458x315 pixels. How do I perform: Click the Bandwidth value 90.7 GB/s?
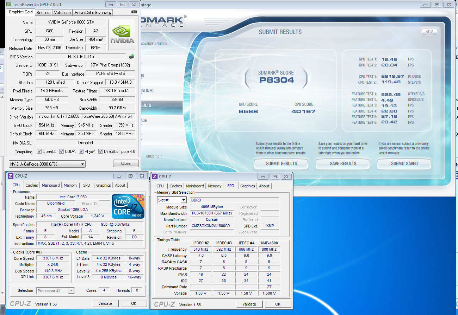117,108
